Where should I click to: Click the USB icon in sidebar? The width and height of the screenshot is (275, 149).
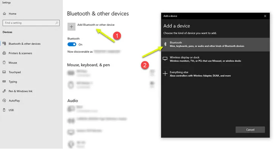[4, 110]
